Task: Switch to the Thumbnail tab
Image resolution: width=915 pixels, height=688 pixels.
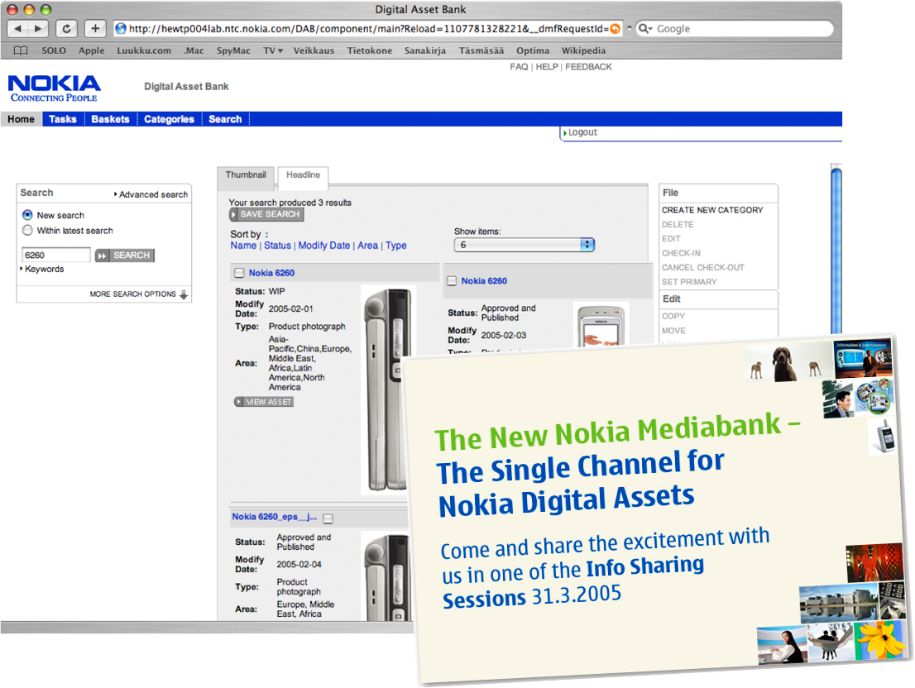Action: [x=246, y=175]
